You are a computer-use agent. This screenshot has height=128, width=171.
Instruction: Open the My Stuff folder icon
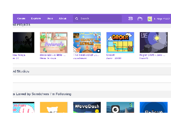coord(140,18)
